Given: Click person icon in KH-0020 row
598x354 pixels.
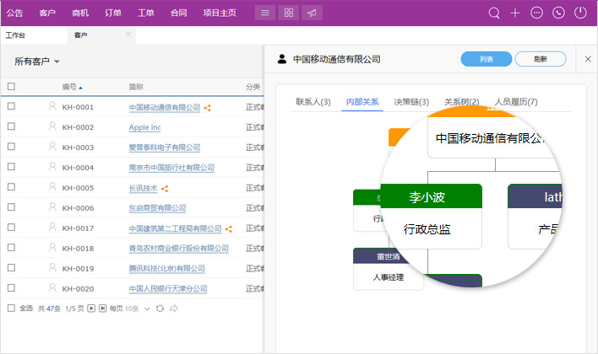Looking at the screenshot, I should tap(52, 287).
